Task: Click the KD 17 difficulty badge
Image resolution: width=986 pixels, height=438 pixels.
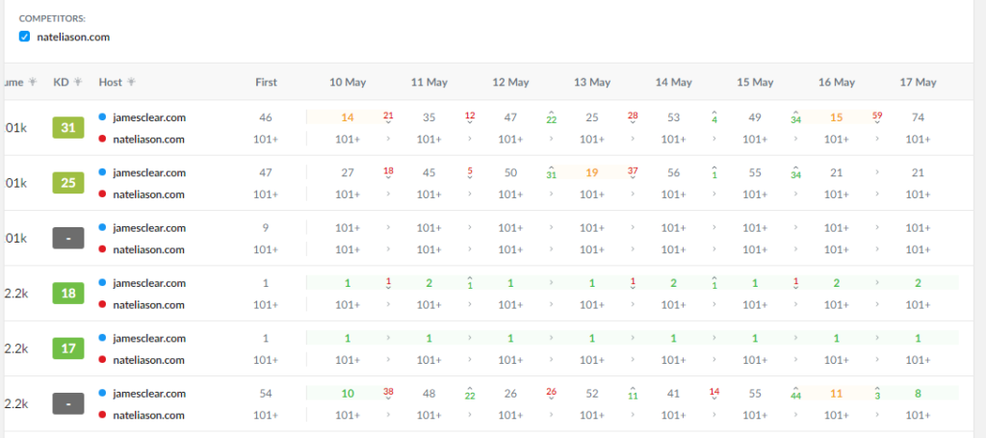Action: [x=68, y=348]
